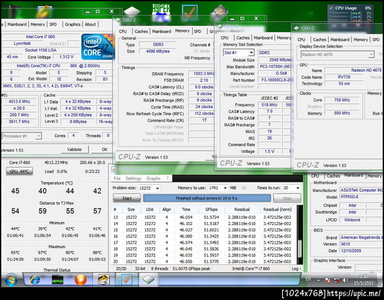Click the ASUSTeK Computer manufacturer field
The image size is (384, 300).
(361, 190)
